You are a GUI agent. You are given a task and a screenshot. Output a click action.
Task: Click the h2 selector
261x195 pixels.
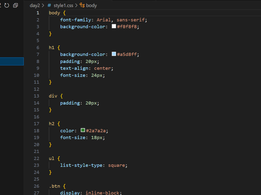click(52, 124)
